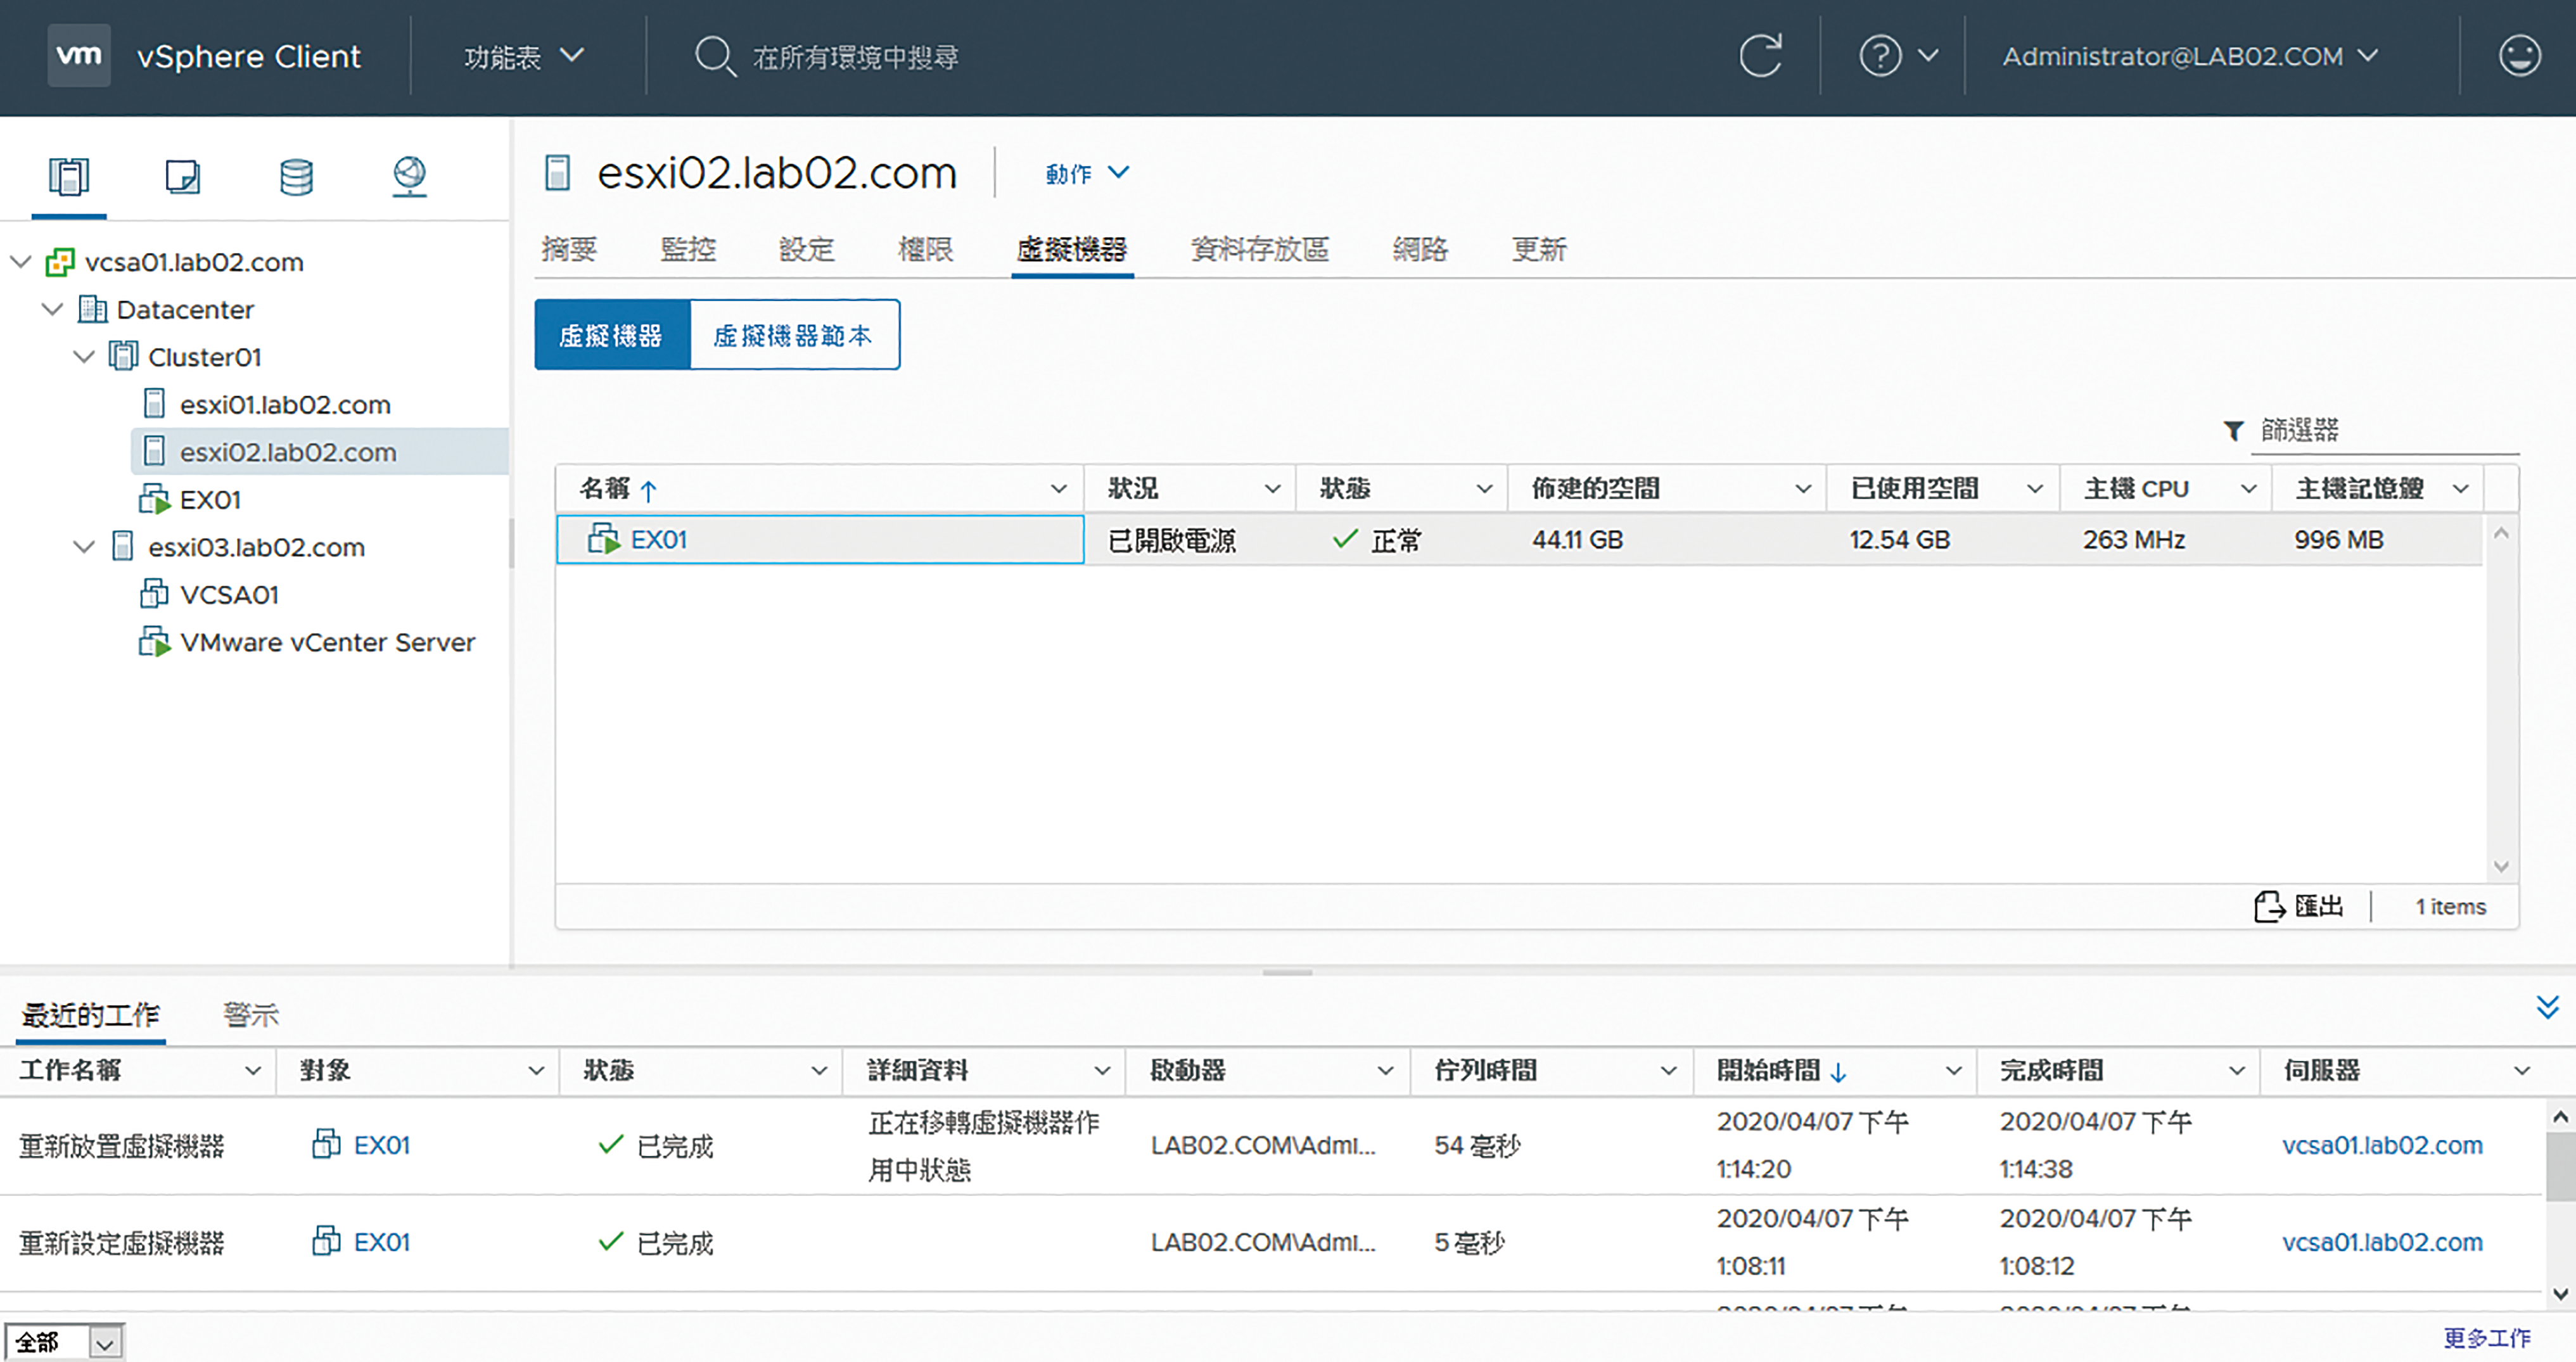Click the esxi03.lab02.com host icon
Screen dimensions: 2576x1362
(122, 547)
